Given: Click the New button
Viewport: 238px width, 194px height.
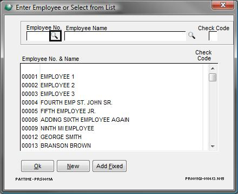Looking at the screenshot, I should pos(73,166).
